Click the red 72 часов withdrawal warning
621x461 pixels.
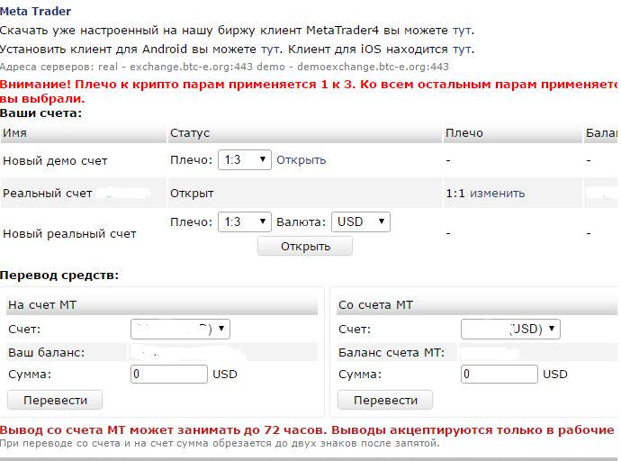[307, 430]
